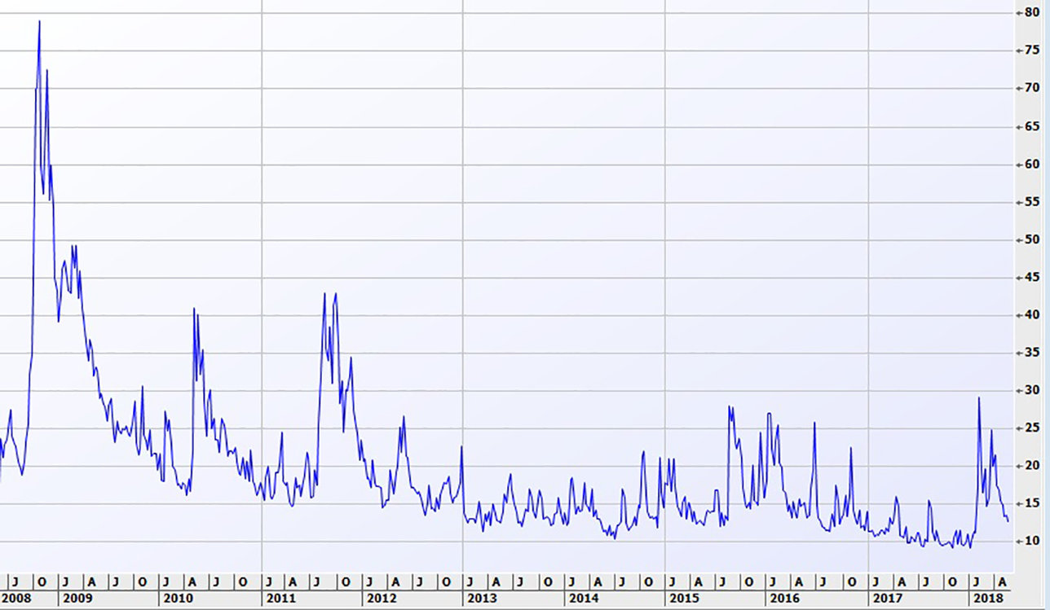
Task: Click the 75 value on the price axis
Action: coord(1031,50)
